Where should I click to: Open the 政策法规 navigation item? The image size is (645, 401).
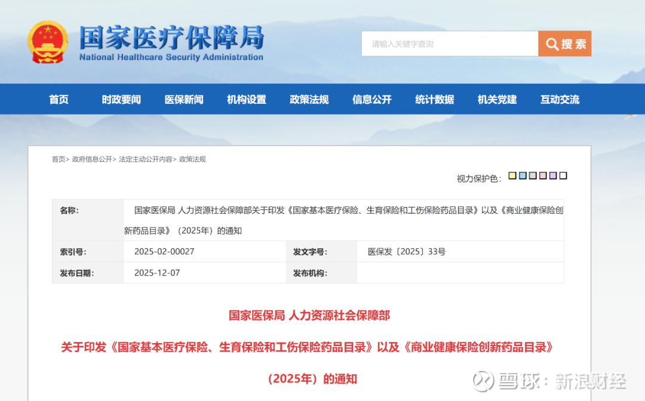pos(309,100)
